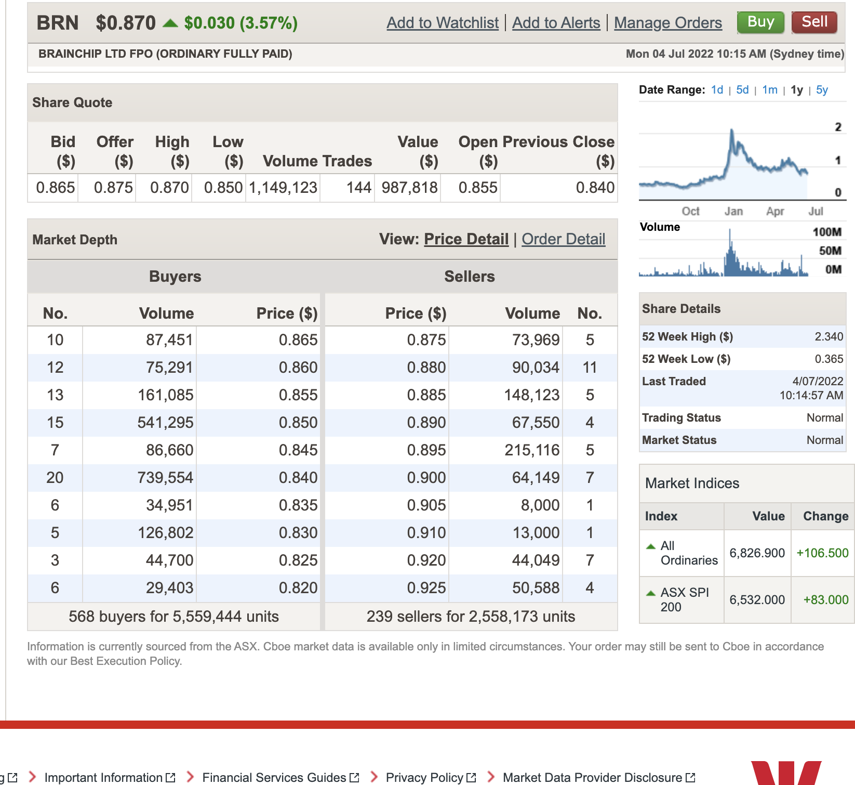Image resolution: width=855 pixels, height=785 pixels.
Task: Click the All Ordinaries up arrow icon
Action: click(x=650, y=546)
